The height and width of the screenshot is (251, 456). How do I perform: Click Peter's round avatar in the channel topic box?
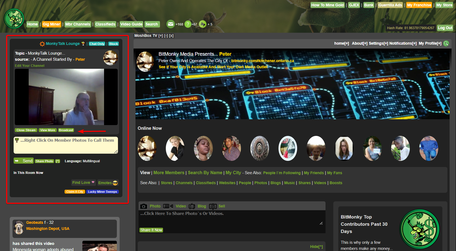(x=110, y=58)
